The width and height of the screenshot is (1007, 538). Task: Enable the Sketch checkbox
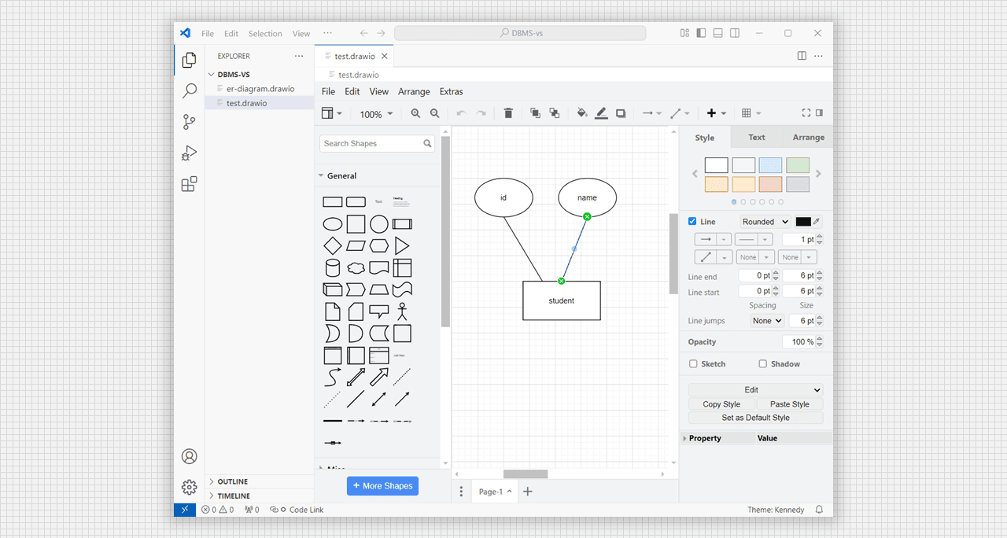coord(693,364)
